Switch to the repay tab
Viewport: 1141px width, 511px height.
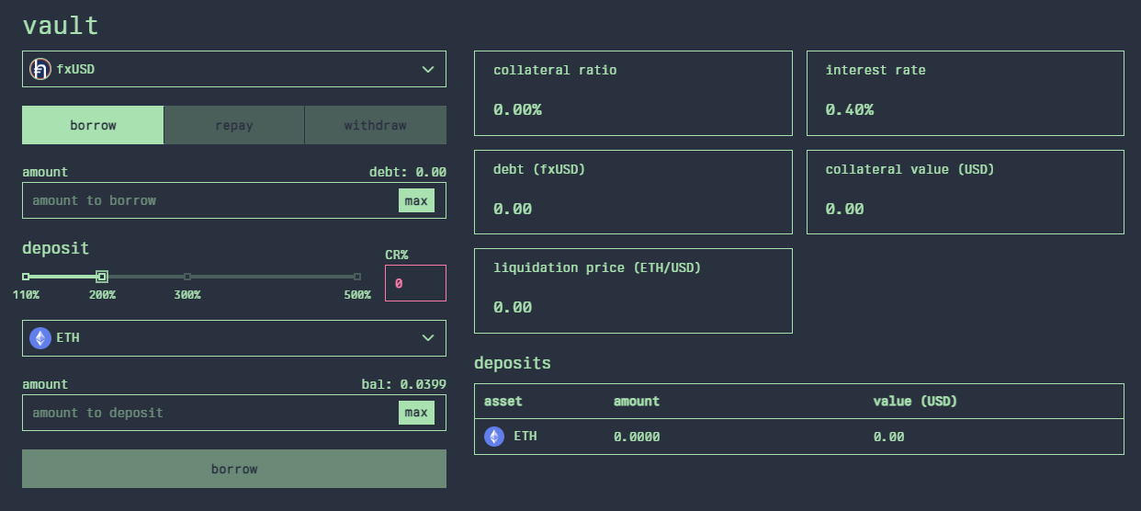[x=234, y=125]
